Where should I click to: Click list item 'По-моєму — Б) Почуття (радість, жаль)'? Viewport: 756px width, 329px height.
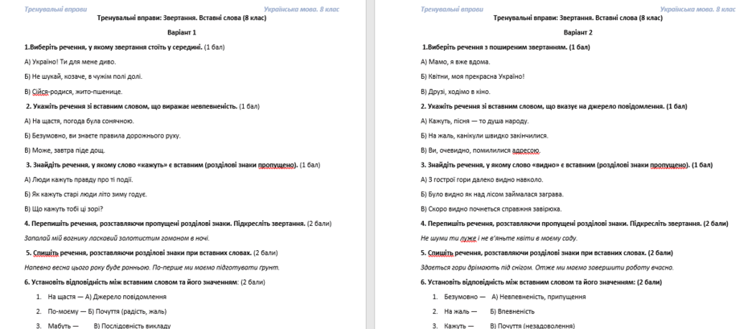pos(108,311)
